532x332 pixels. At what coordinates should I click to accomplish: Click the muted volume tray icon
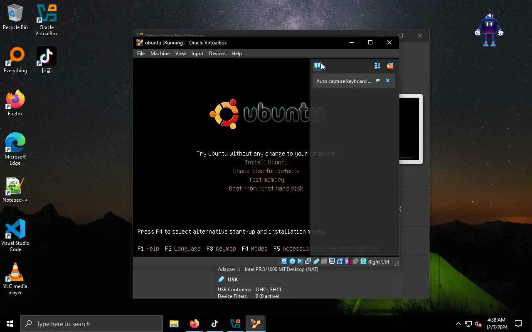pyautogui.click(x=478, y=324)
